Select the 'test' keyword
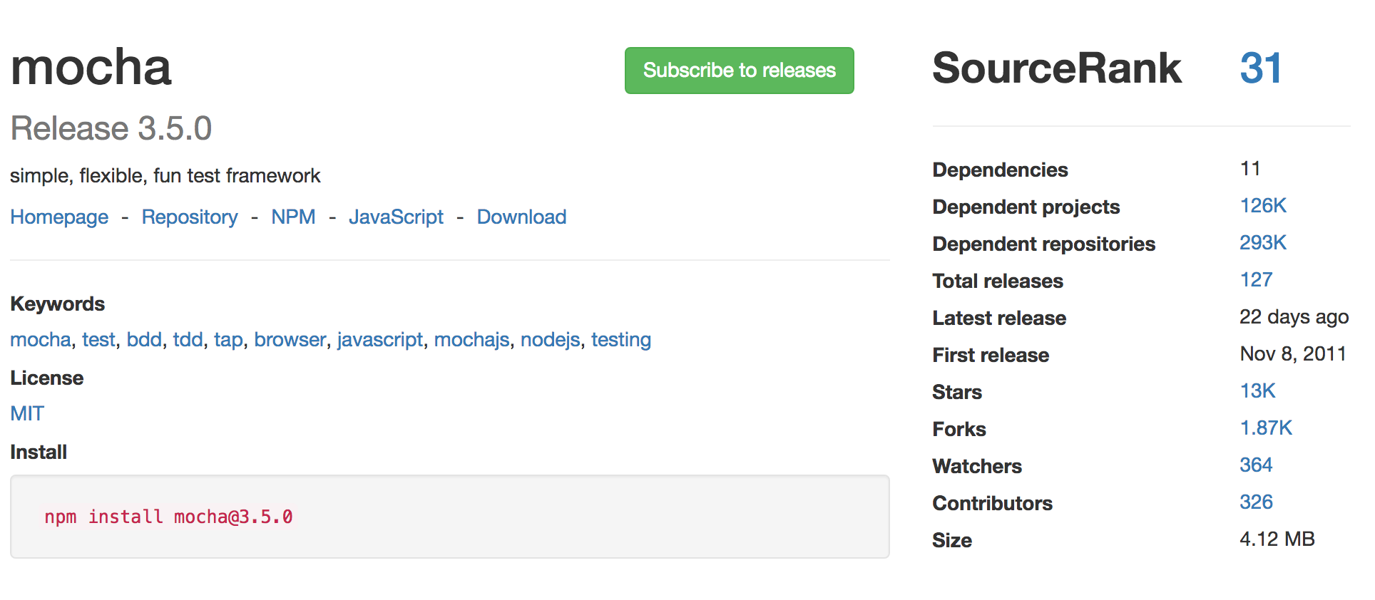Viewport: 1375px width, 600px height. [98, 339]
